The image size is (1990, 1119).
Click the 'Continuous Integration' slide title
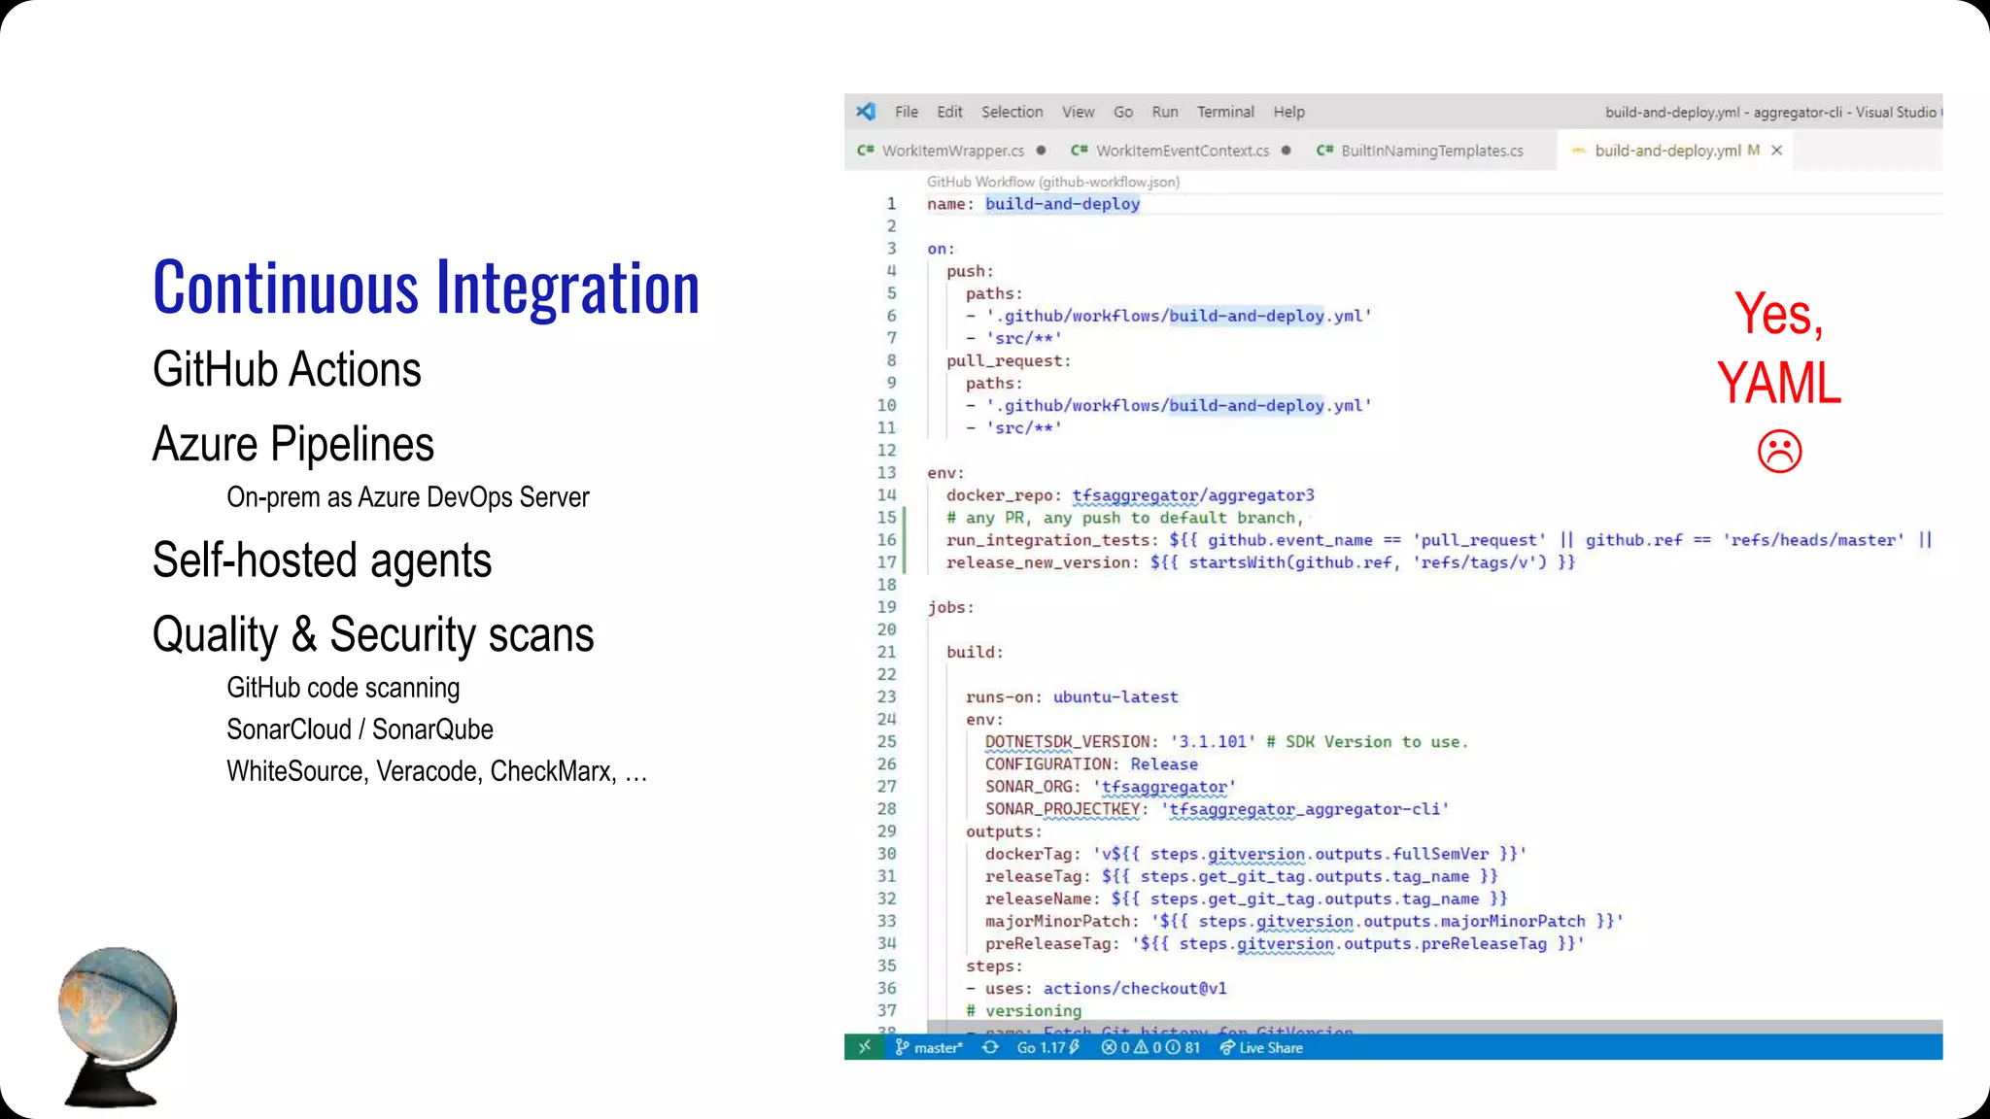pyautogui.click(x=426, y=288)
